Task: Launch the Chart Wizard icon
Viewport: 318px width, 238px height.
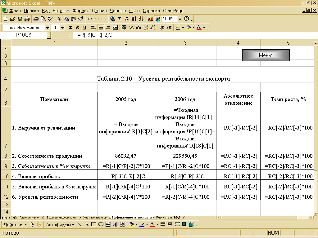Action: [150, 19]
